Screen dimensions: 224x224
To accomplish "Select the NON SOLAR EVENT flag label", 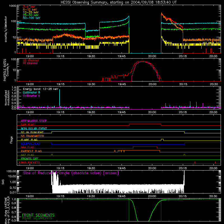I will (34, 129).
